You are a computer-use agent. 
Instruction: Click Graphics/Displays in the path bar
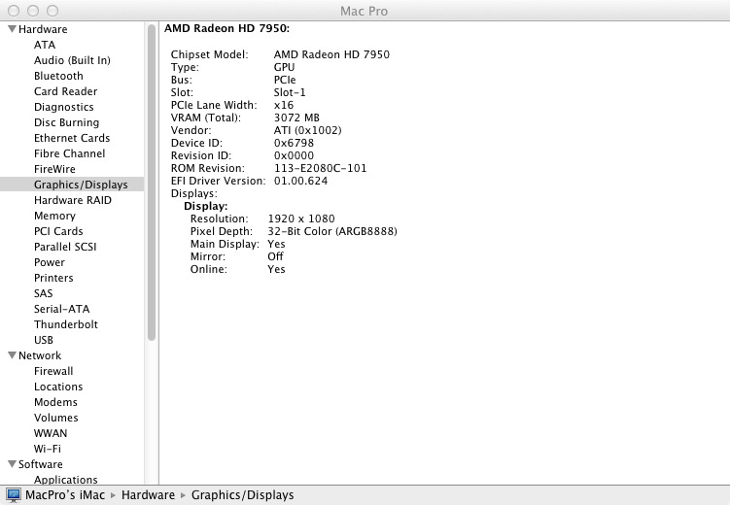click(243, 495)
